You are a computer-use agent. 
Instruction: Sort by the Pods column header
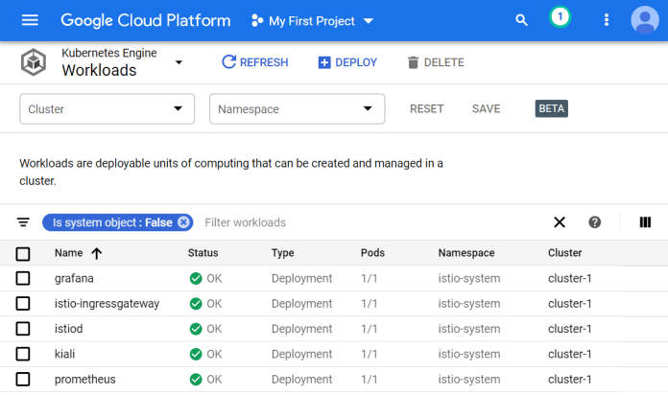pos(372,253)
